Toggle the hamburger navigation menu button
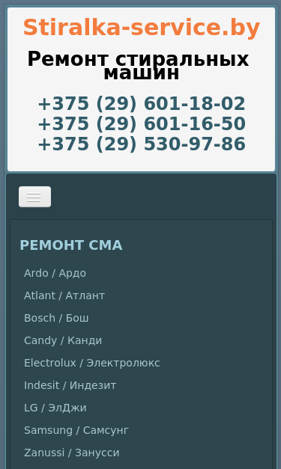281x469 pixels. tap(34, 197)
